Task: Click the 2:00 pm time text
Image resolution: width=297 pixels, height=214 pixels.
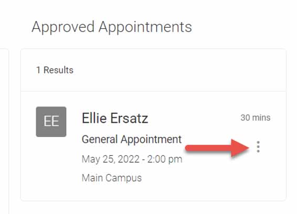Action: tap(165, 159)
